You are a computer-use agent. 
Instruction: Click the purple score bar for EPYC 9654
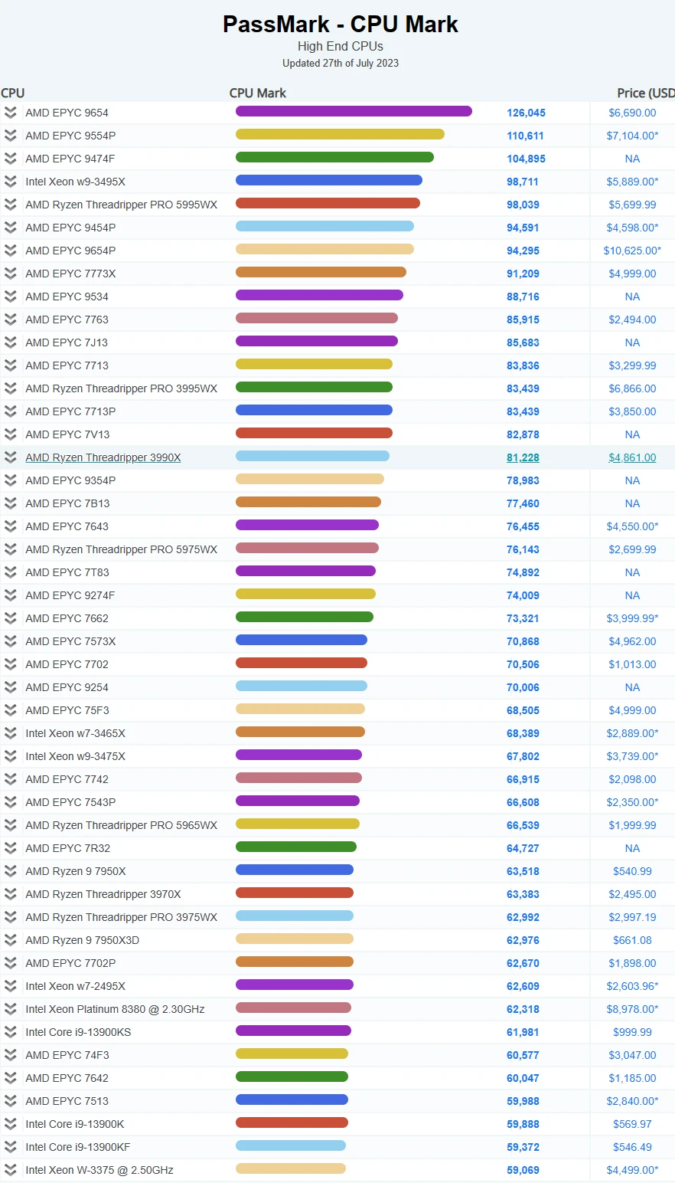click(354, 111)
